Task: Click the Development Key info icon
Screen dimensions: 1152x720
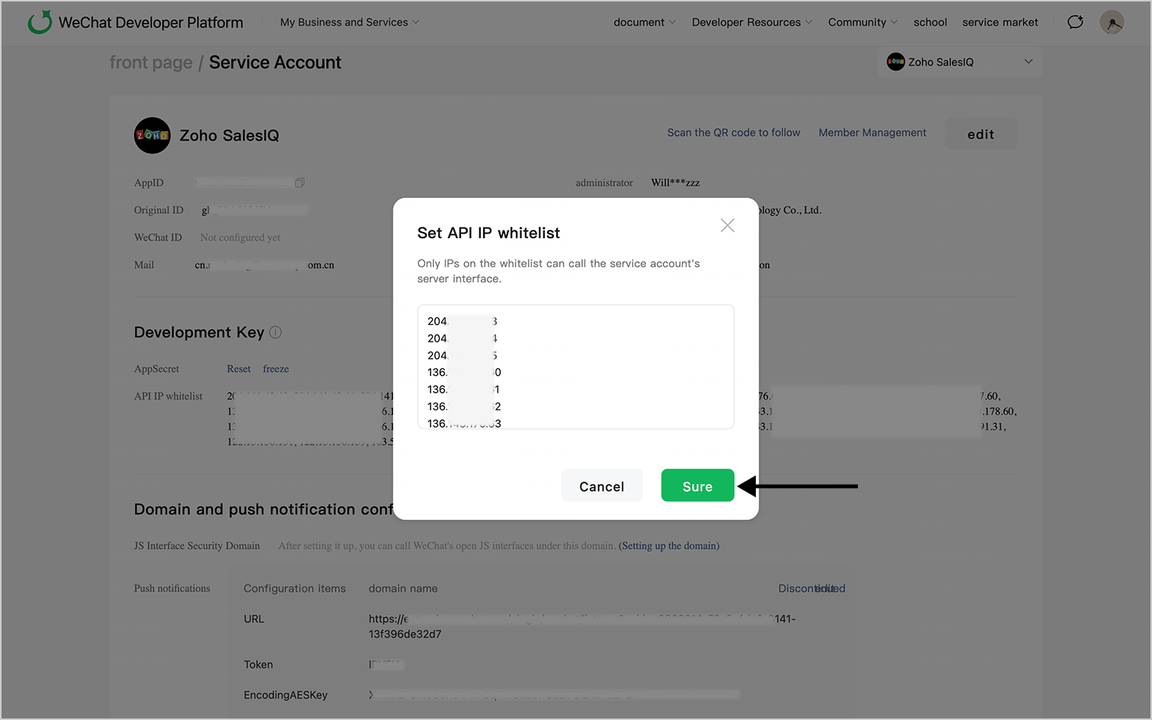Action: coord(276,333)
